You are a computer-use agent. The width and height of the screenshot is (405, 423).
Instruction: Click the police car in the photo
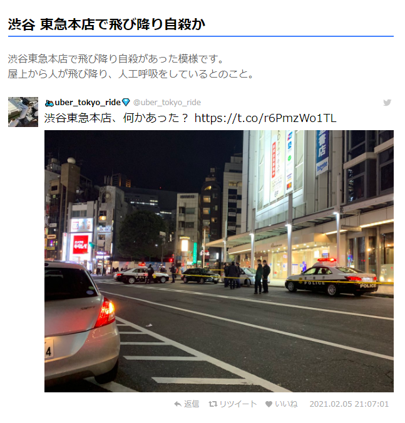pyautogui.click(x=331, y=277)
